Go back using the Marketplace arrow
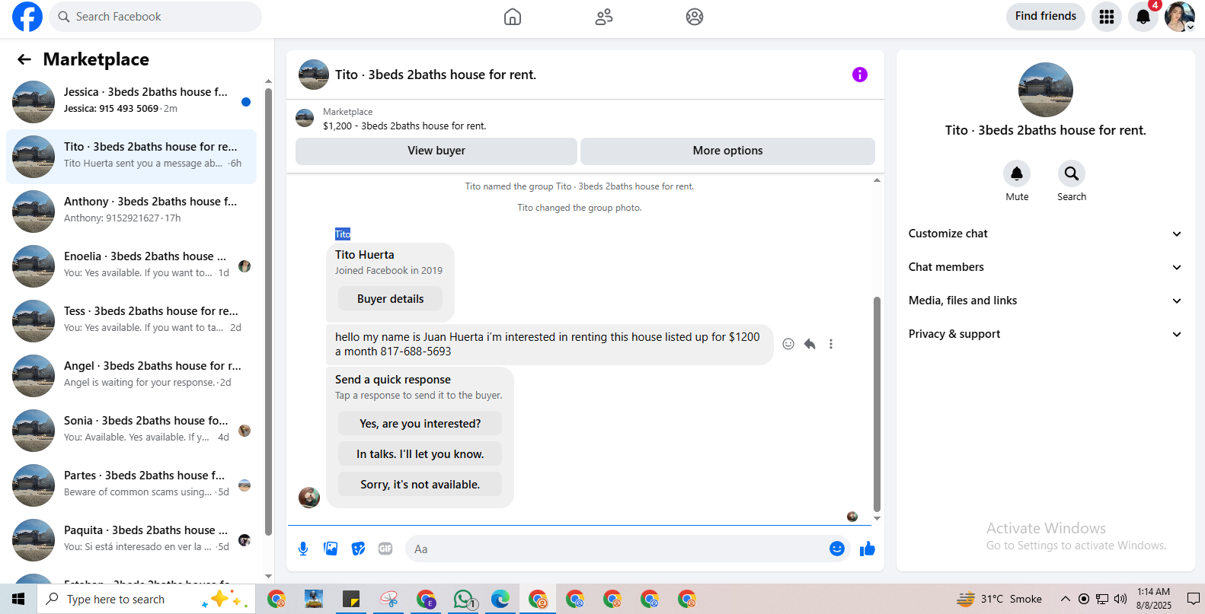Viewport: 1205px width, 614px height. 24,59
